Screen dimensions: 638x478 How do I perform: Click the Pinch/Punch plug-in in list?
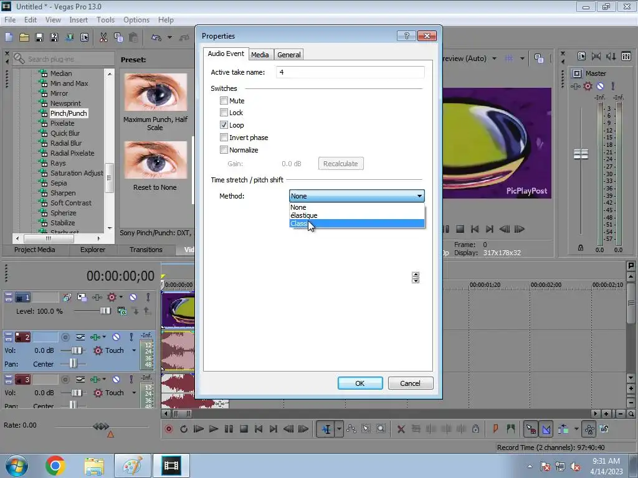tap(69, 113)
